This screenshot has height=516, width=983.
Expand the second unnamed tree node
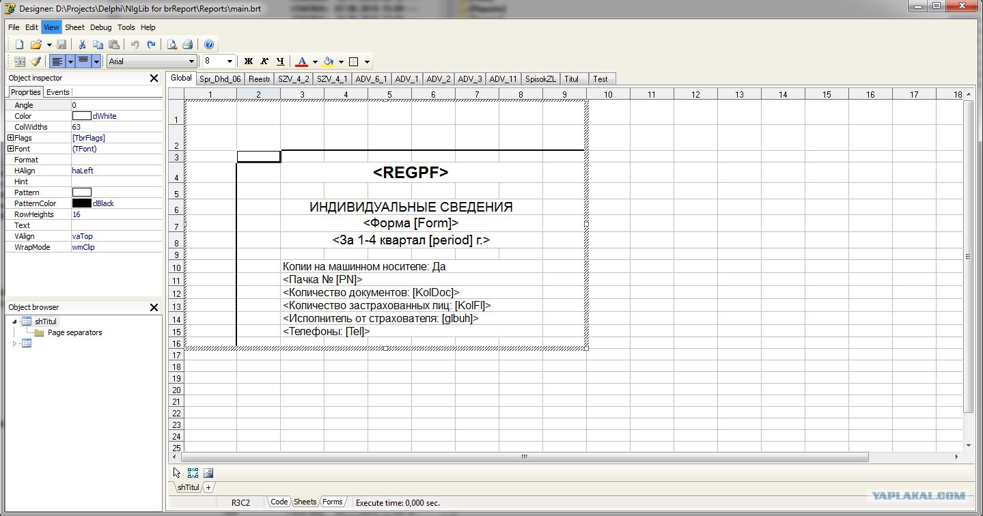14,343
